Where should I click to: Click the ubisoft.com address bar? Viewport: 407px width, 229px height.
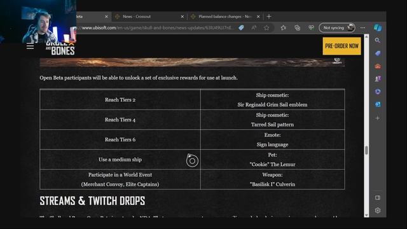(158, 28)
